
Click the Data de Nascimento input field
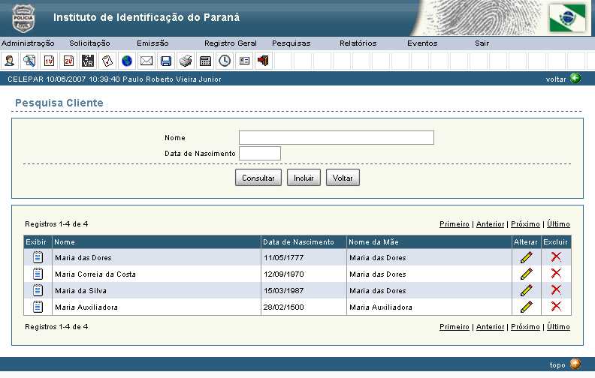click(259, 153)
